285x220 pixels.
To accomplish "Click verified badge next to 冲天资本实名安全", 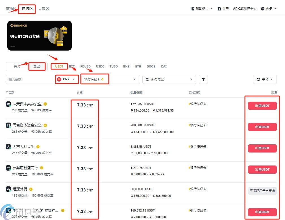I will [45, 104].
